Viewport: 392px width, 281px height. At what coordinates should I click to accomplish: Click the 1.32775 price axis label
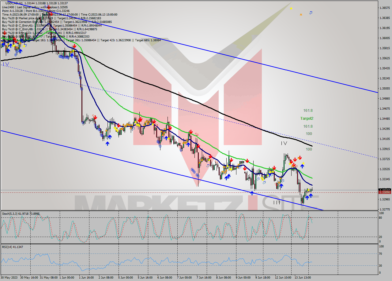pos(384,209)
